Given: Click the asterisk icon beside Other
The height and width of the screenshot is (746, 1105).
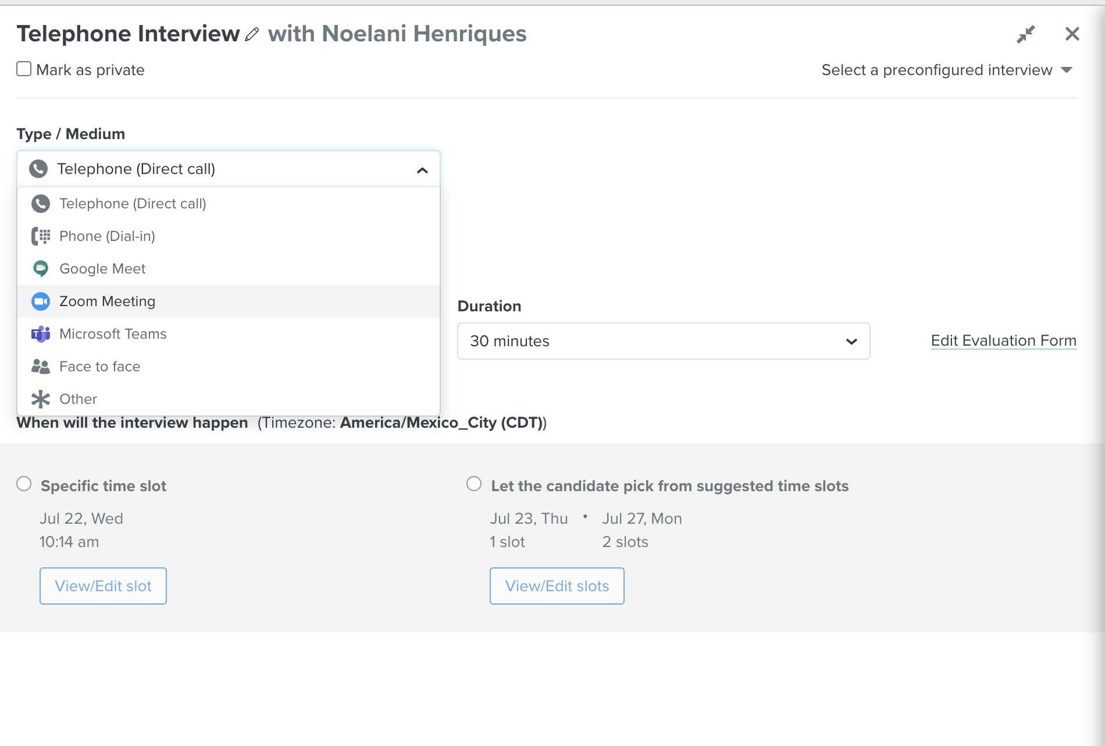Looking at the screenshot, I should (x=41, y=399).
